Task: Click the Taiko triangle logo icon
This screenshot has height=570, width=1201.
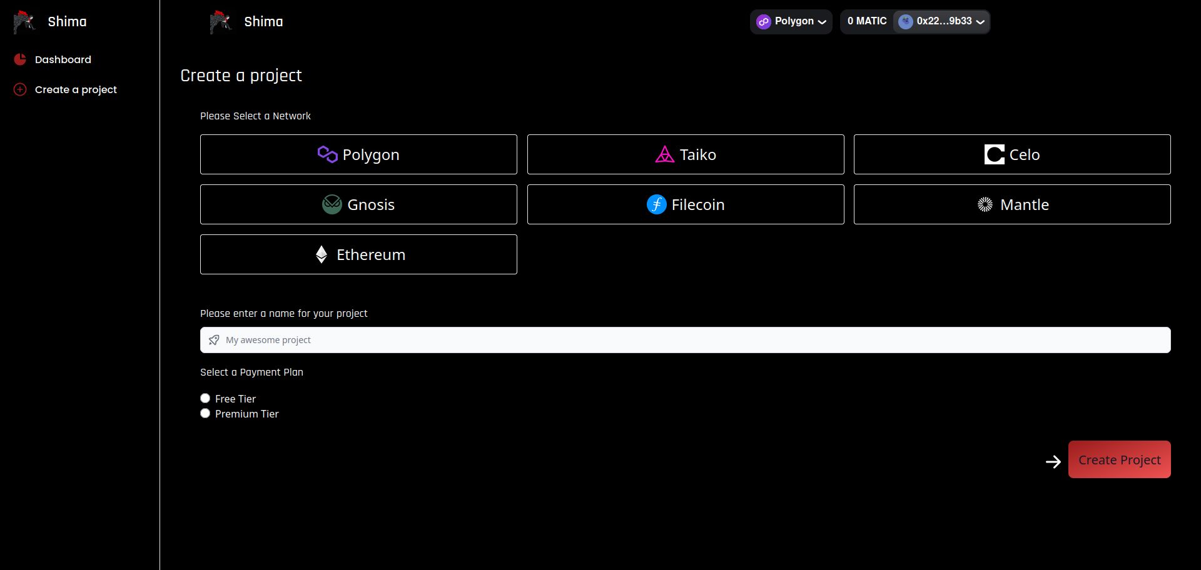Action: click(x=664, y=154)
